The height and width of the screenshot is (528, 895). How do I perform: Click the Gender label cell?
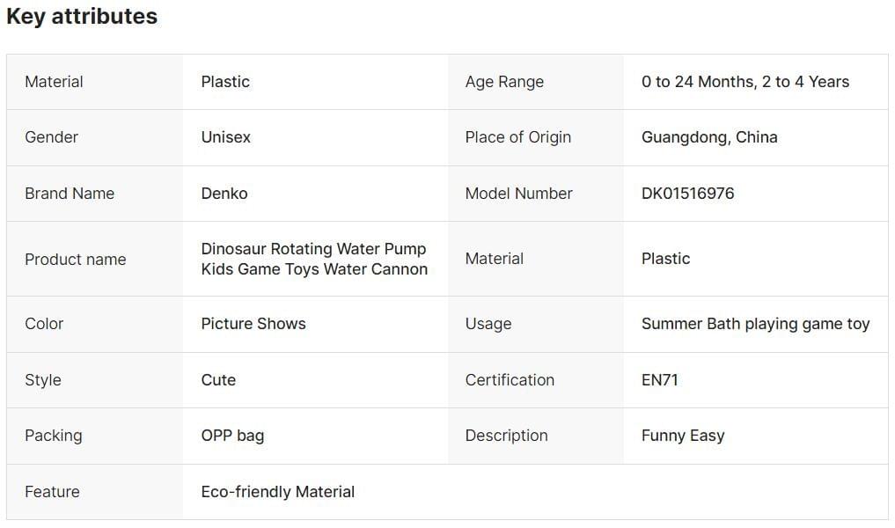[x=51, y=137]
